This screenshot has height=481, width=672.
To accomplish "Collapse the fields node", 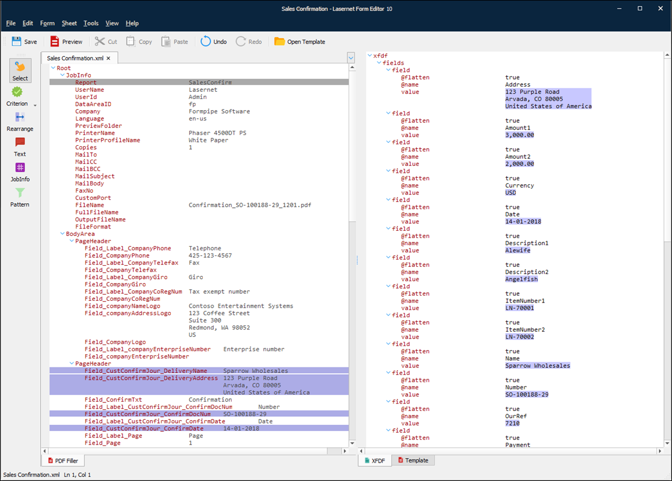I will 379,63.
